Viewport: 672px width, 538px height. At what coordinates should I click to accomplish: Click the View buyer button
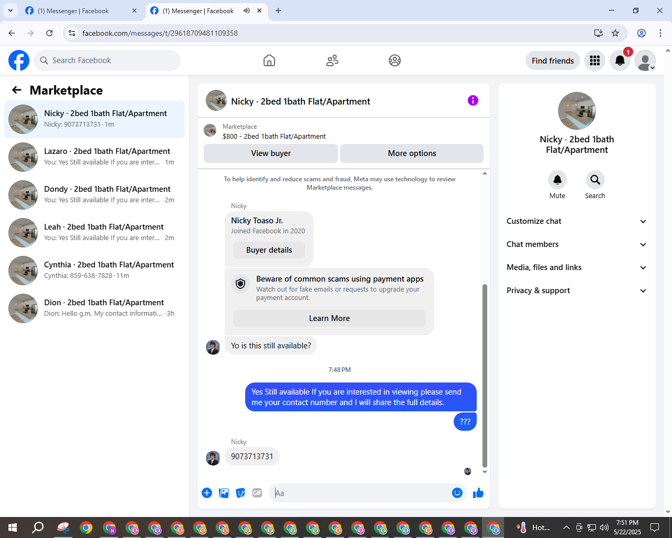[x=271, y=153]
